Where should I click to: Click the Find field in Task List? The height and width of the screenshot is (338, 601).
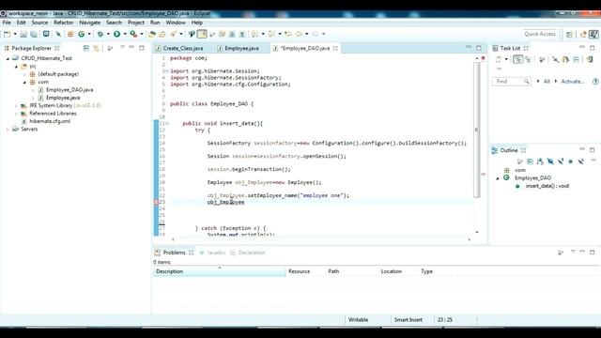tap(511, 82)
